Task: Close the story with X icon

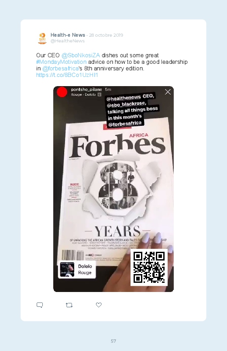Action: pos(168,92)
